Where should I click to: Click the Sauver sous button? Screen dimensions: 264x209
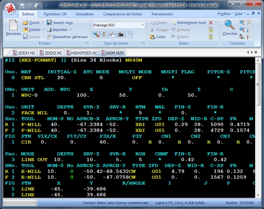point(60,22)
